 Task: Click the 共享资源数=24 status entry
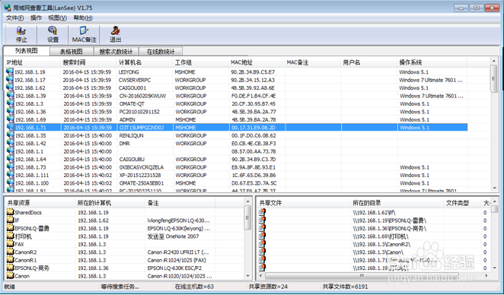point(268,287)
